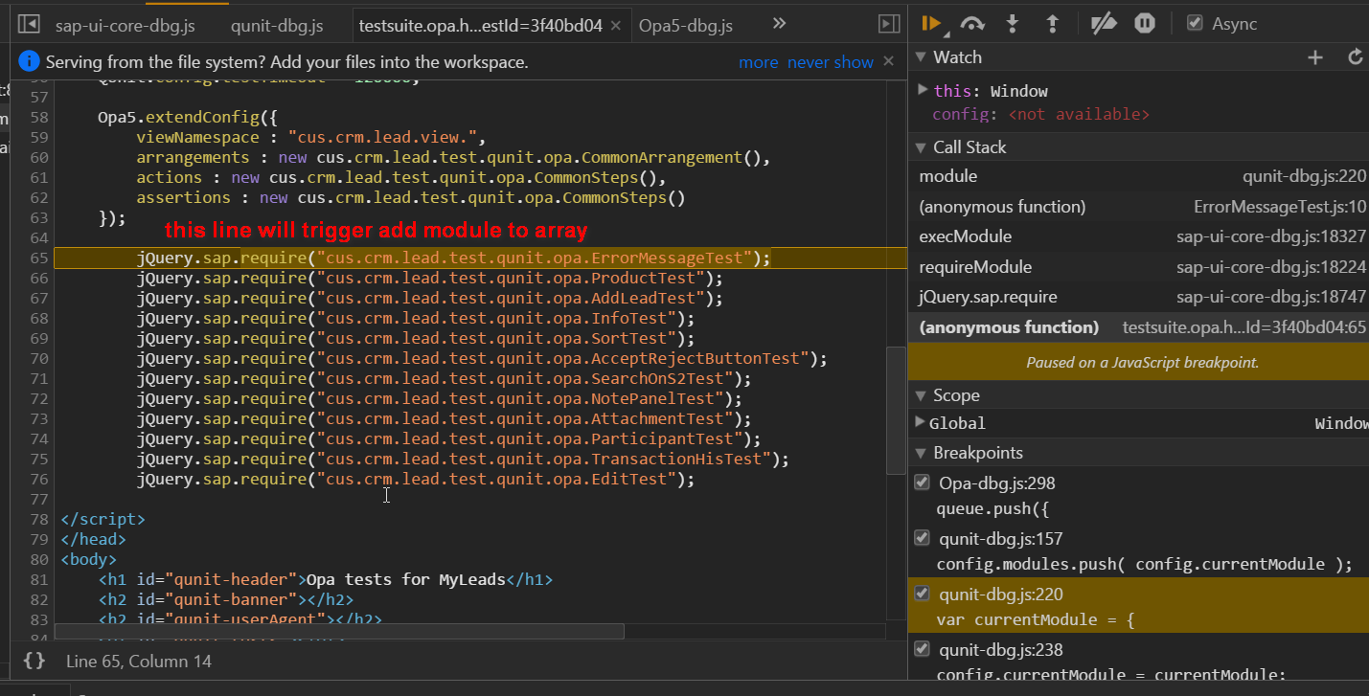Click the 'never show' link
Screen dimensions: 1369x696
(830, 62)
